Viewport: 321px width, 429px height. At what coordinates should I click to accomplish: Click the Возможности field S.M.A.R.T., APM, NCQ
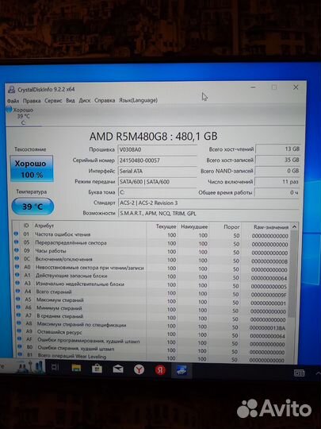tap(208, 214)
